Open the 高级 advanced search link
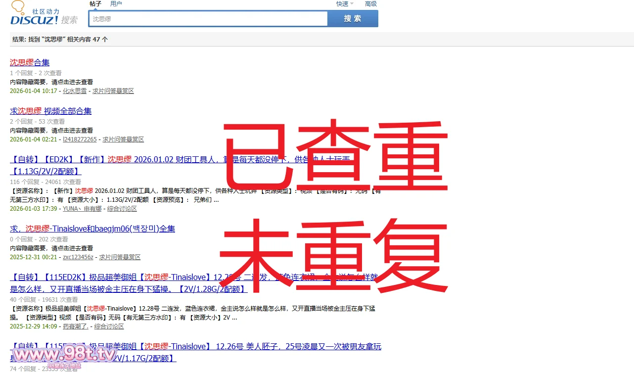634x373 pixels. click(370, 4)
